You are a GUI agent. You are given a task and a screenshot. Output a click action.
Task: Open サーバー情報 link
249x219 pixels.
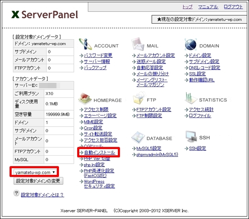coord(97,62)
